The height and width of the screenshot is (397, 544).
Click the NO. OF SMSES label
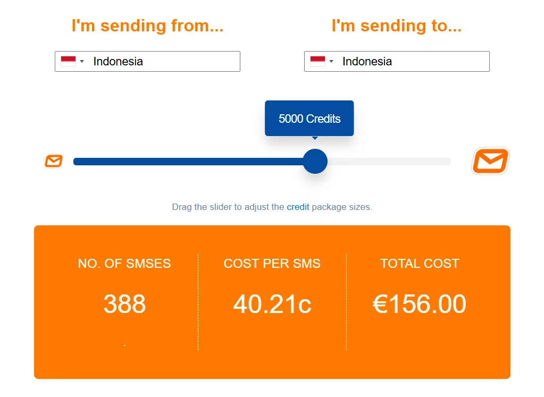tap(124, 264)
